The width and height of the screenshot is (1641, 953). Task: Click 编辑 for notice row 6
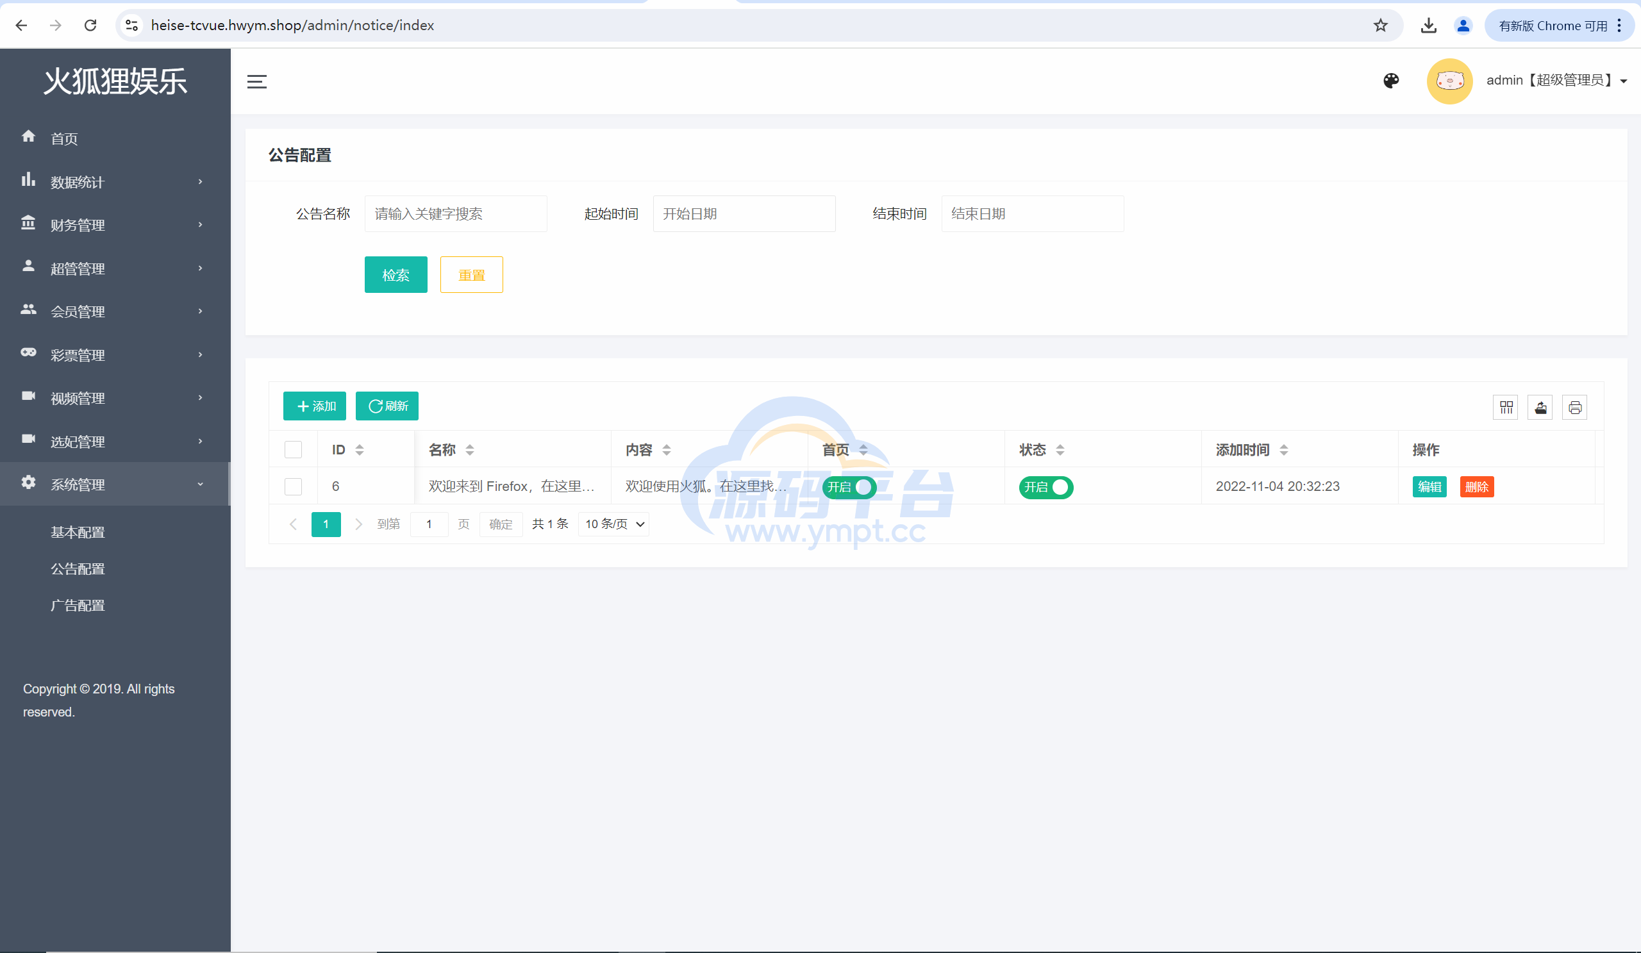tap(1429, 487)
